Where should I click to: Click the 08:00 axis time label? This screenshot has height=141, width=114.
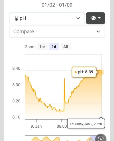point(62,126)
